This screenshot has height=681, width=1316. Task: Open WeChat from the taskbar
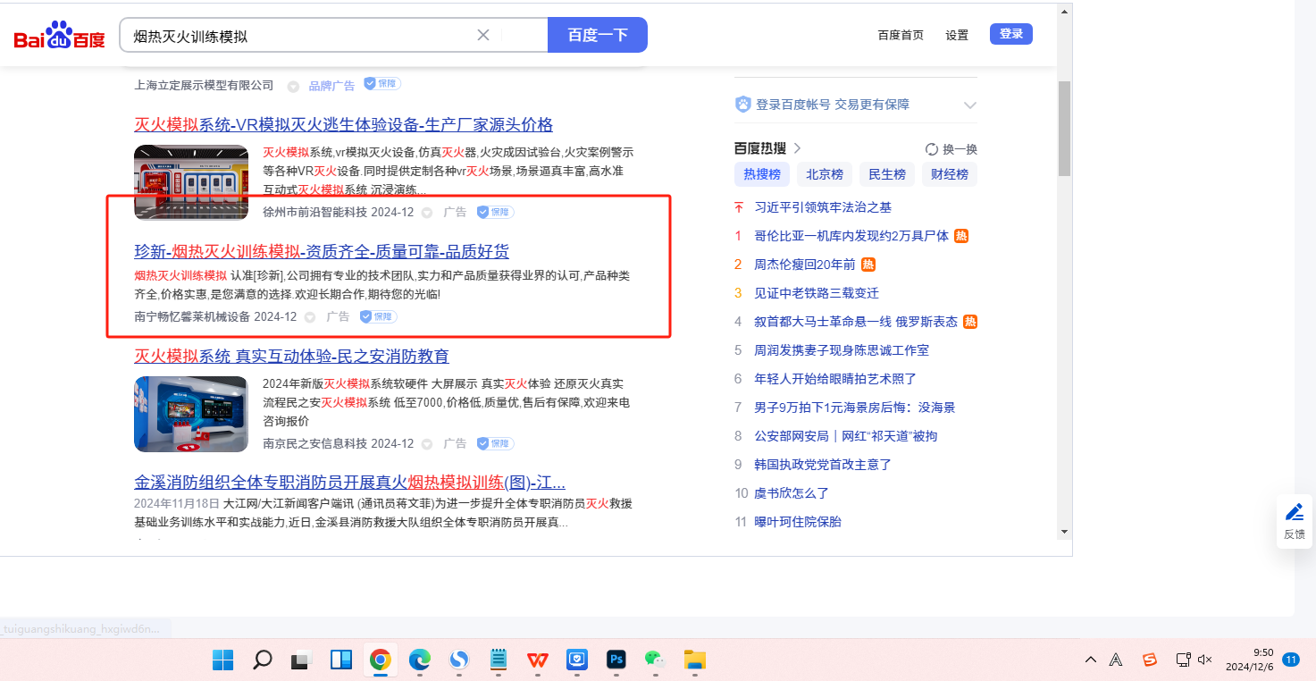[x=656, y=660]
